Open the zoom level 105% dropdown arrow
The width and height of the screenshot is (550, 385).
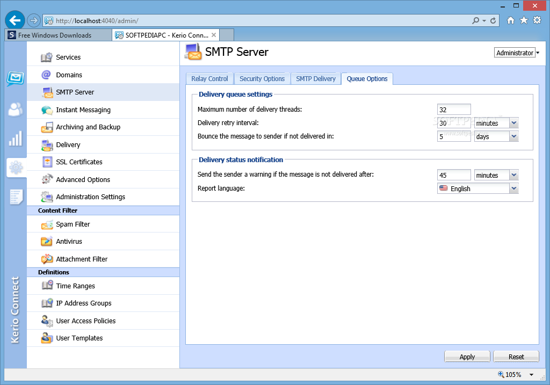point(531,375)
